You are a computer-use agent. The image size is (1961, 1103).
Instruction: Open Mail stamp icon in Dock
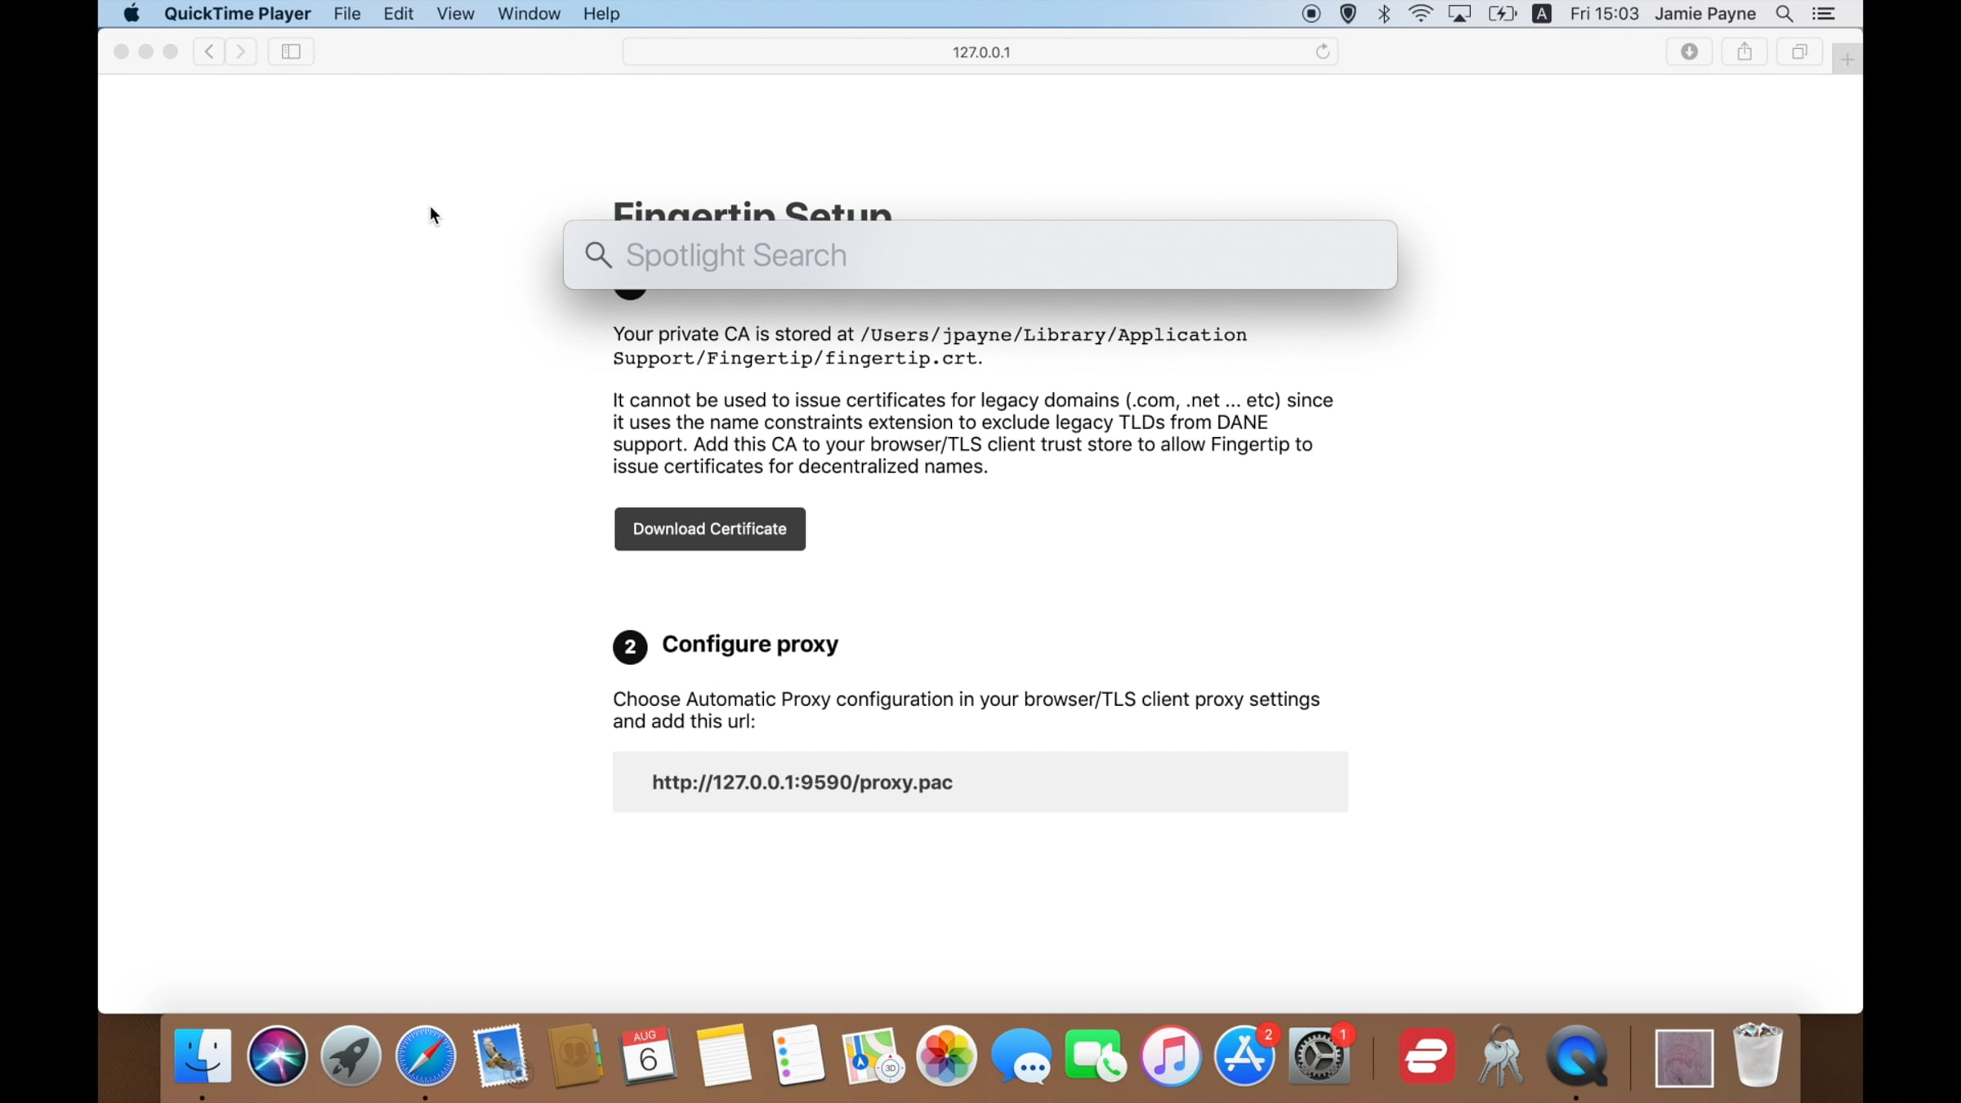coord(500,1056)
